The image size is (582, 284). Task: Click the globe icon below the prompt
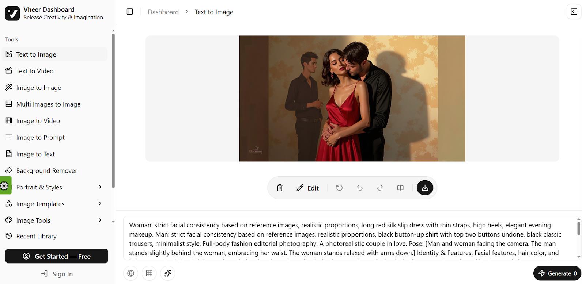(131, 273)
